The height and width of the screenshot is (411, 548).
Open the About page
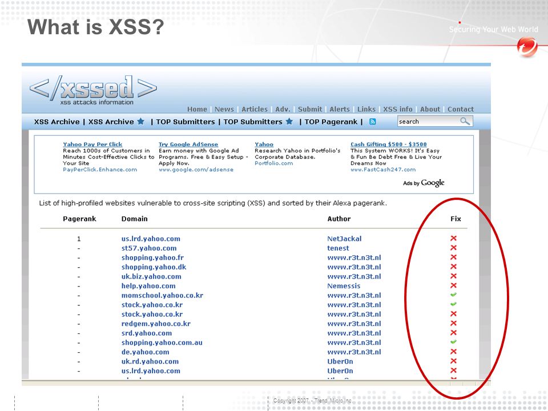coord(430,109)
